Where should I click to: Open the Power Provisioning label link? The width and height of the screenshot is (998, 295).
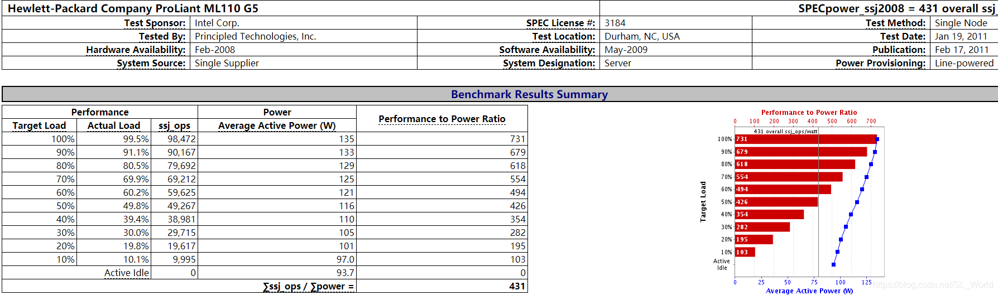pos(880,63)
